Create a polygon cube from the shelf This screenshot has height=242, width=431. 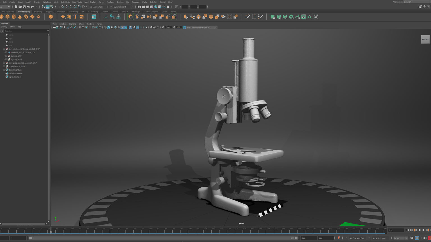(7, 17)
